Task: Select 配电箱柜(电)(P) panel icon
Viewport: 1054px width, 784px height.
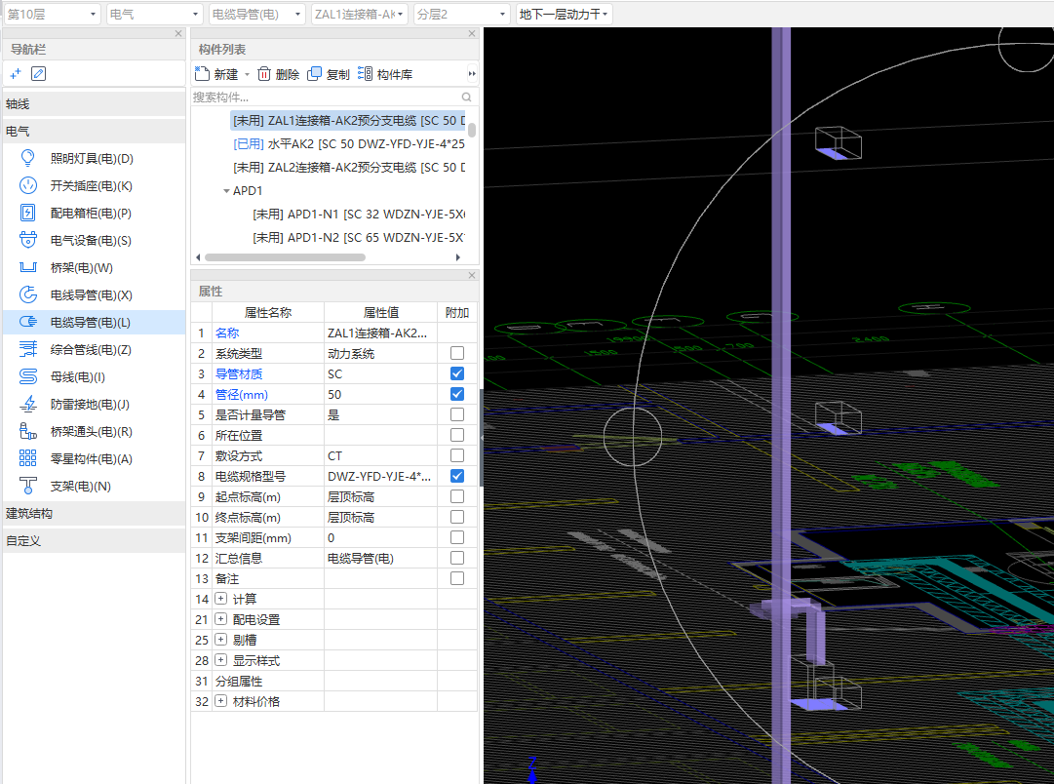Action: (x=27, y=214)
